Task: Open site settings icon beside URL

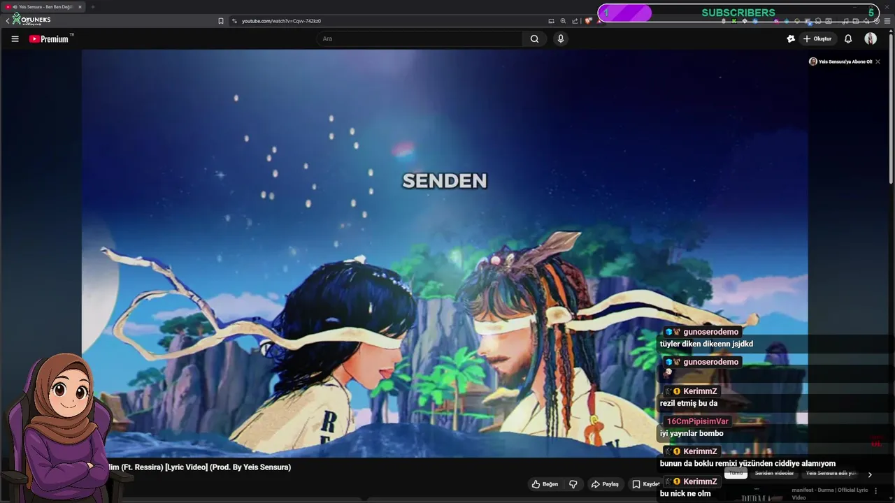Action: click(234, 21)
